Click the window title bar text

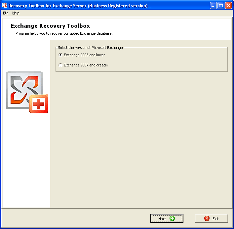78,6
